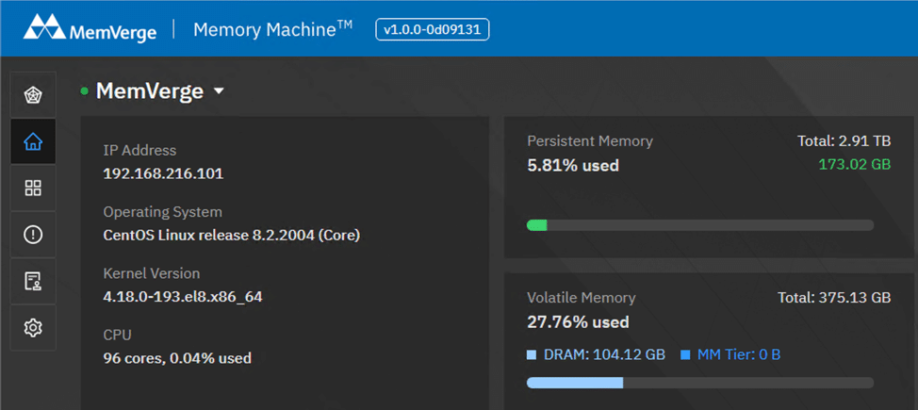Viewport: 918px width, 410px height.
Task: Click the Memory Machine title text
Action: [x=272, y=28]
